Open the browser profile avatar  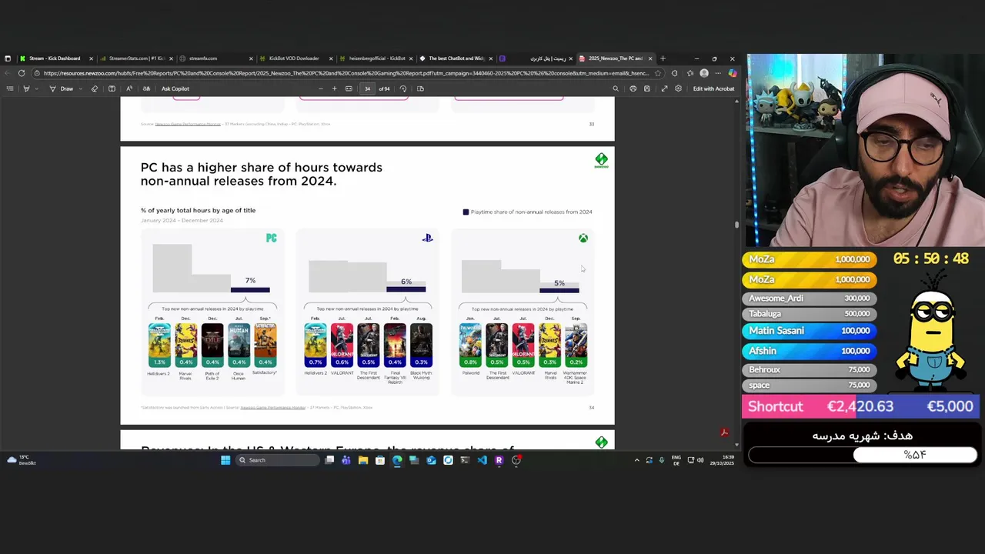[x=704, y=73]
